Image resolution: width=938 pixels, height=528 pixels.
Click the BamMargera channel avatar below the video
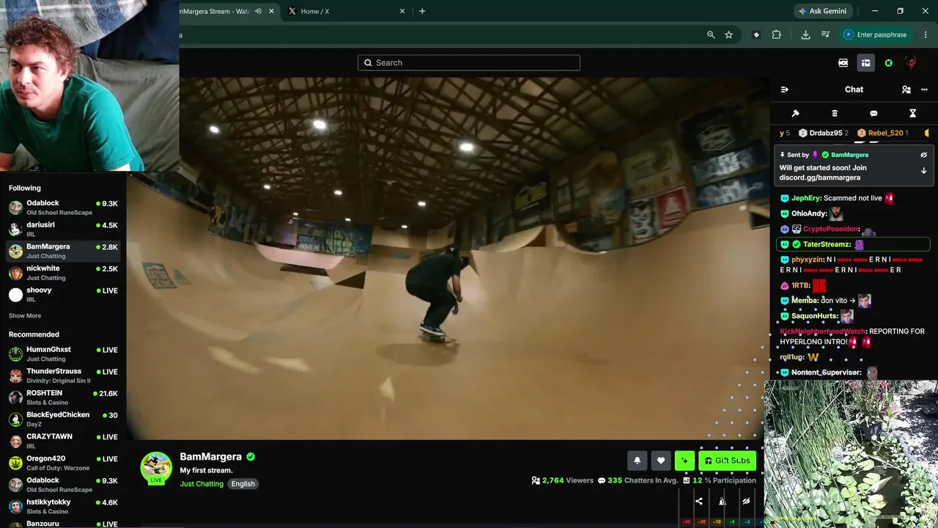pyautogui.click(x=156, y=468)
